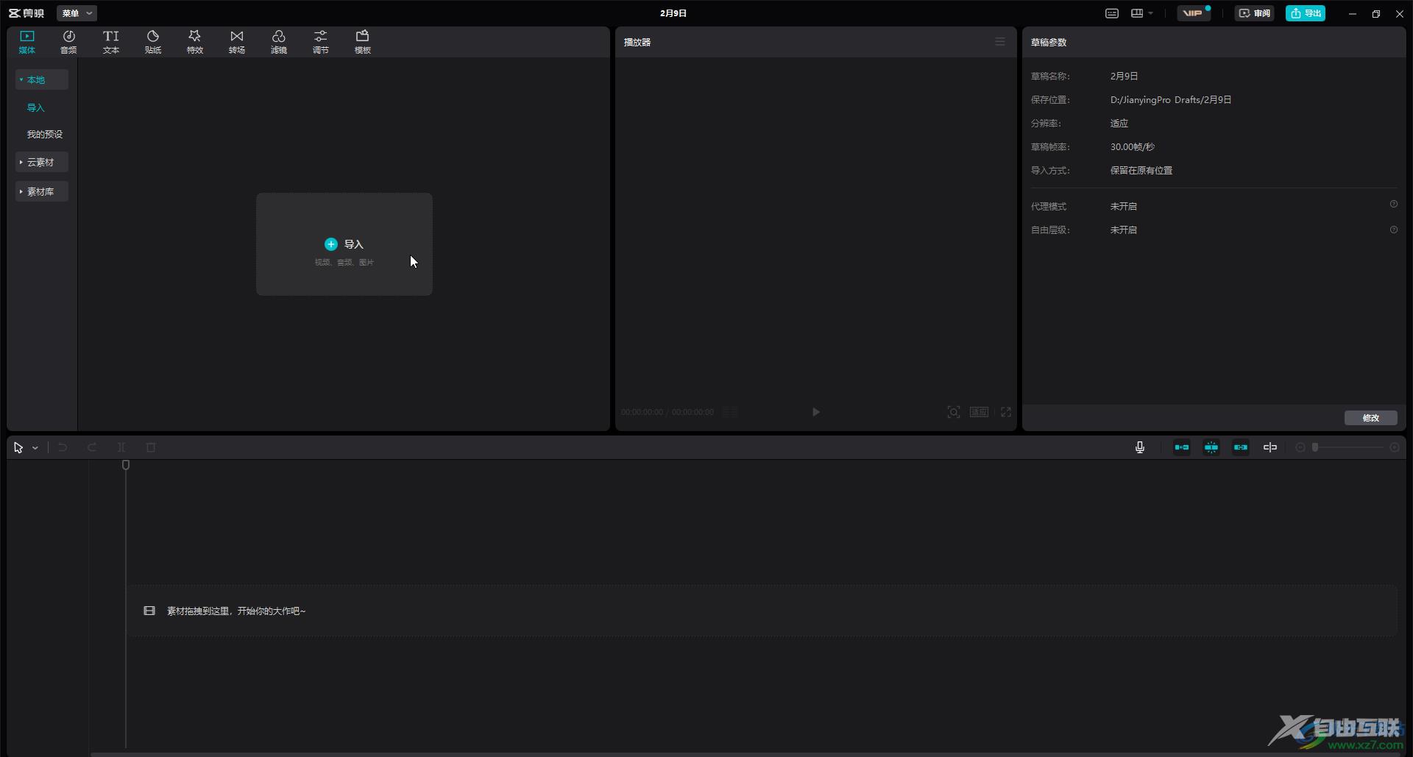Switch to the 音频 audio tab
The image size is (1413, 757).
click(68, 42)
